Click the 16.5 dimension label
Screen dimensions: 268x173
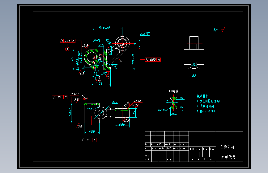(x=97, y=40)
